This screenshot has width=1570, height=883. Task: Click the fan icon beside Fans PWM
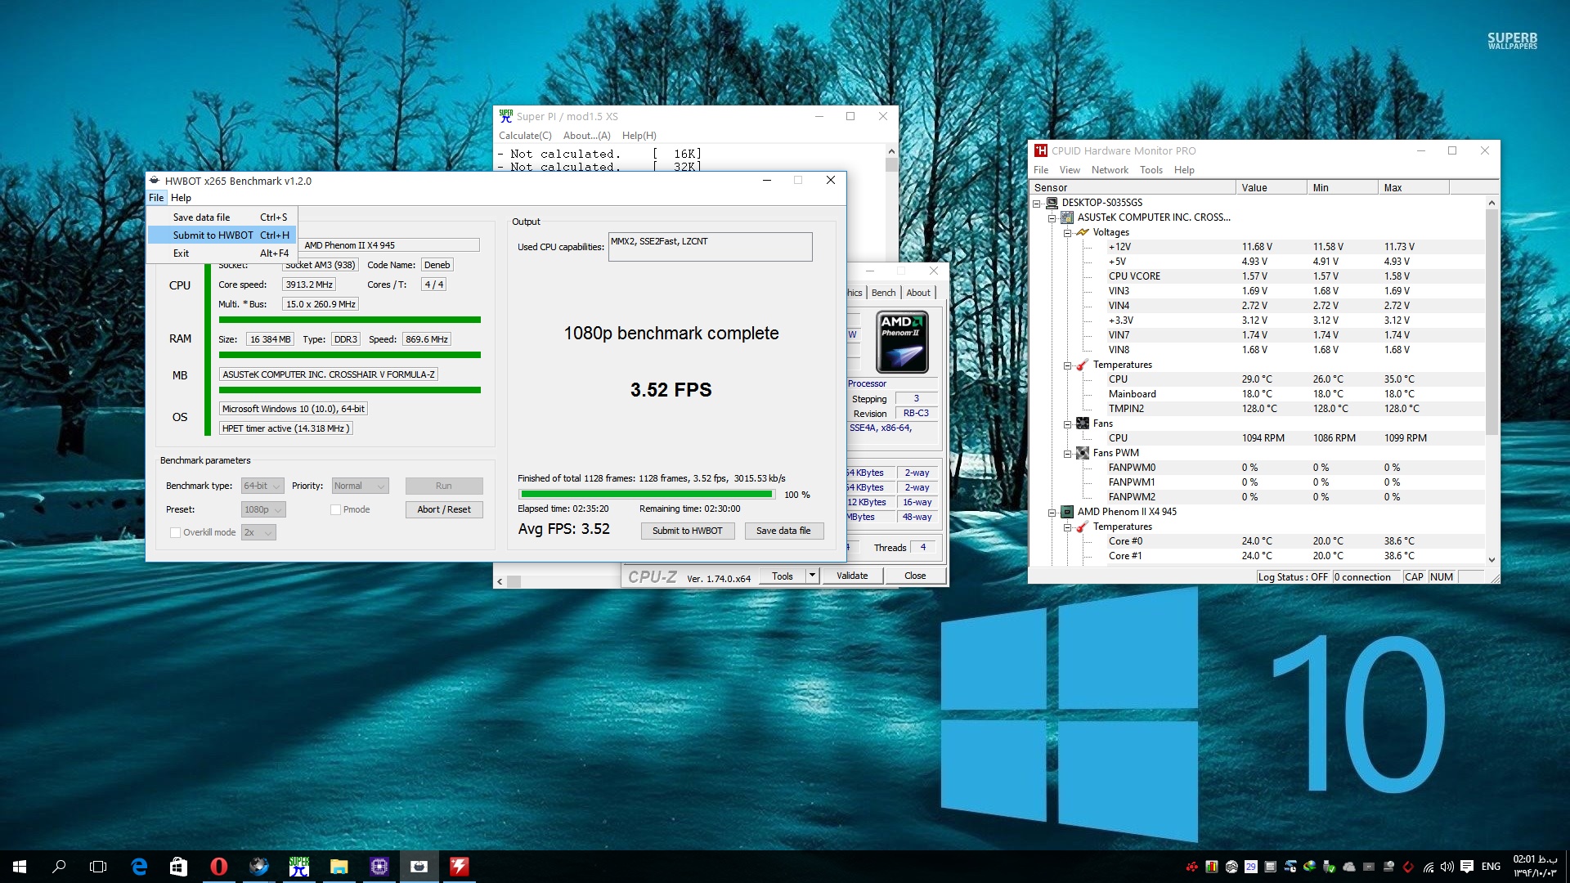click(x=1083, y=453)
